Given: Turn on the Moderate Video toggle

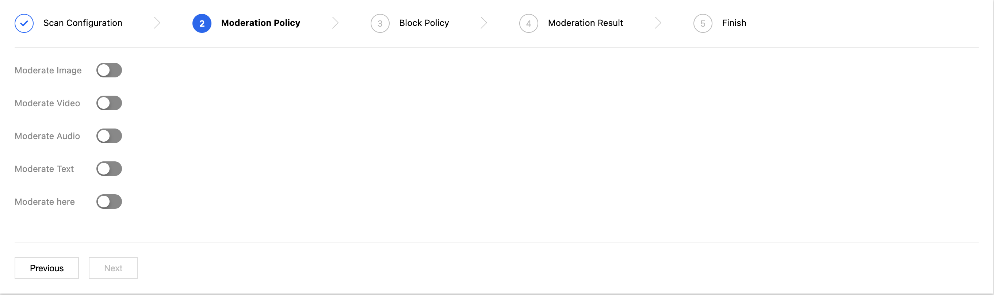Looking at the screenshot, I should tap(109, 103).
